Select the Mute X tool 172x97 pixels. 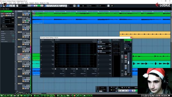57,6
